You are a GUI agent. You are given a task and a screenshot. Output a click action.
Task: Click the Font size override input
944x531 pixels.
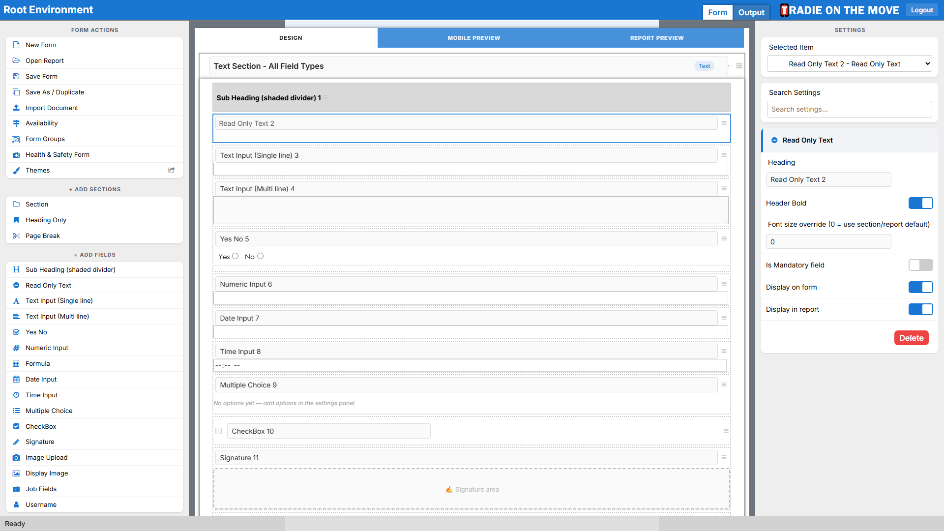tap(828, 242)
